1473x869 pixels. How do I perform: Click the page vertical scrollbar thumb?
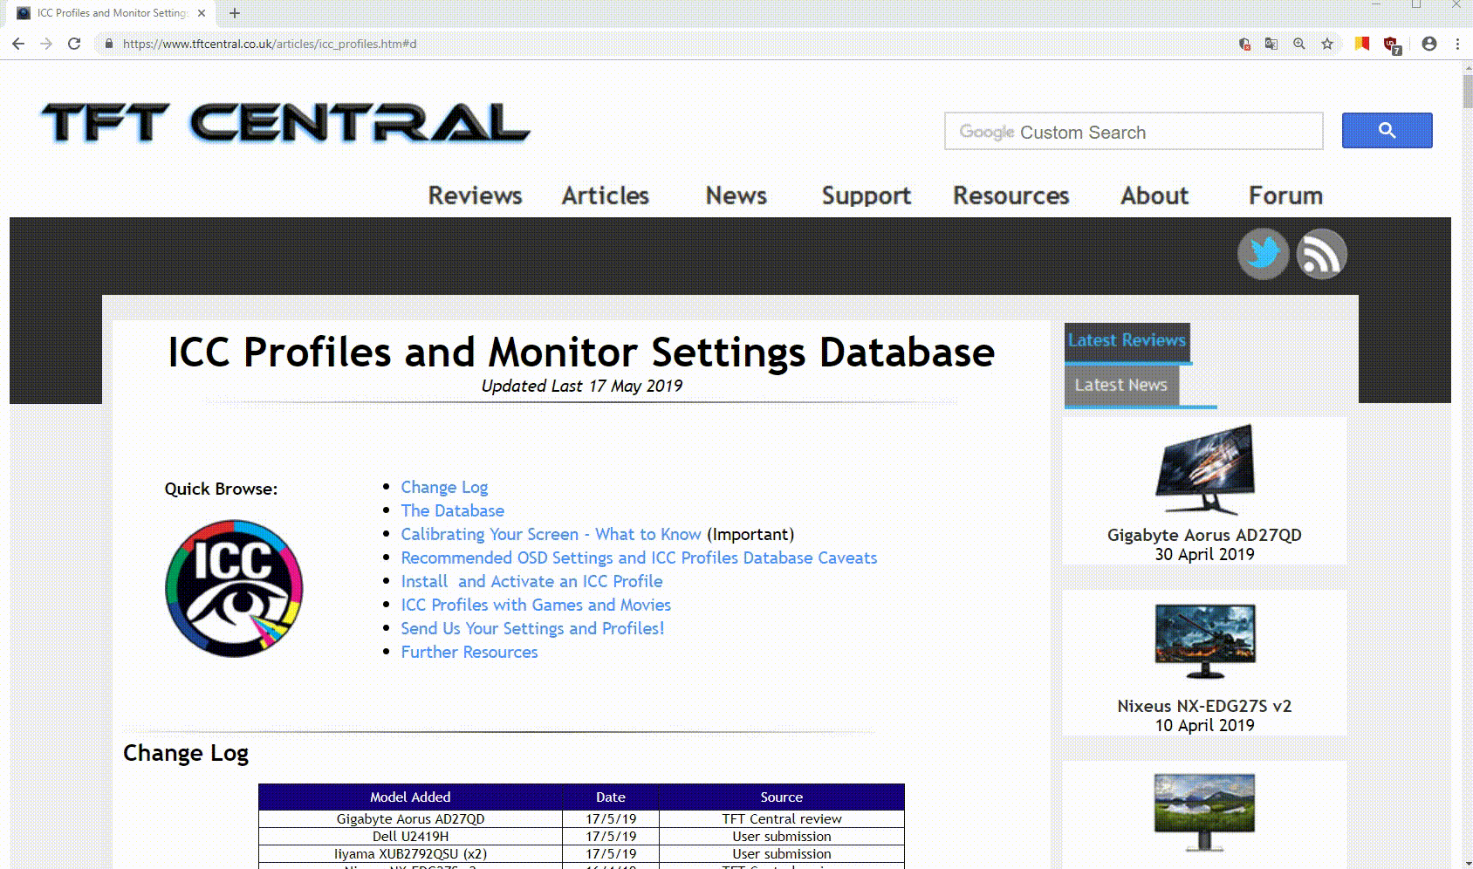tap(1467, 92)
